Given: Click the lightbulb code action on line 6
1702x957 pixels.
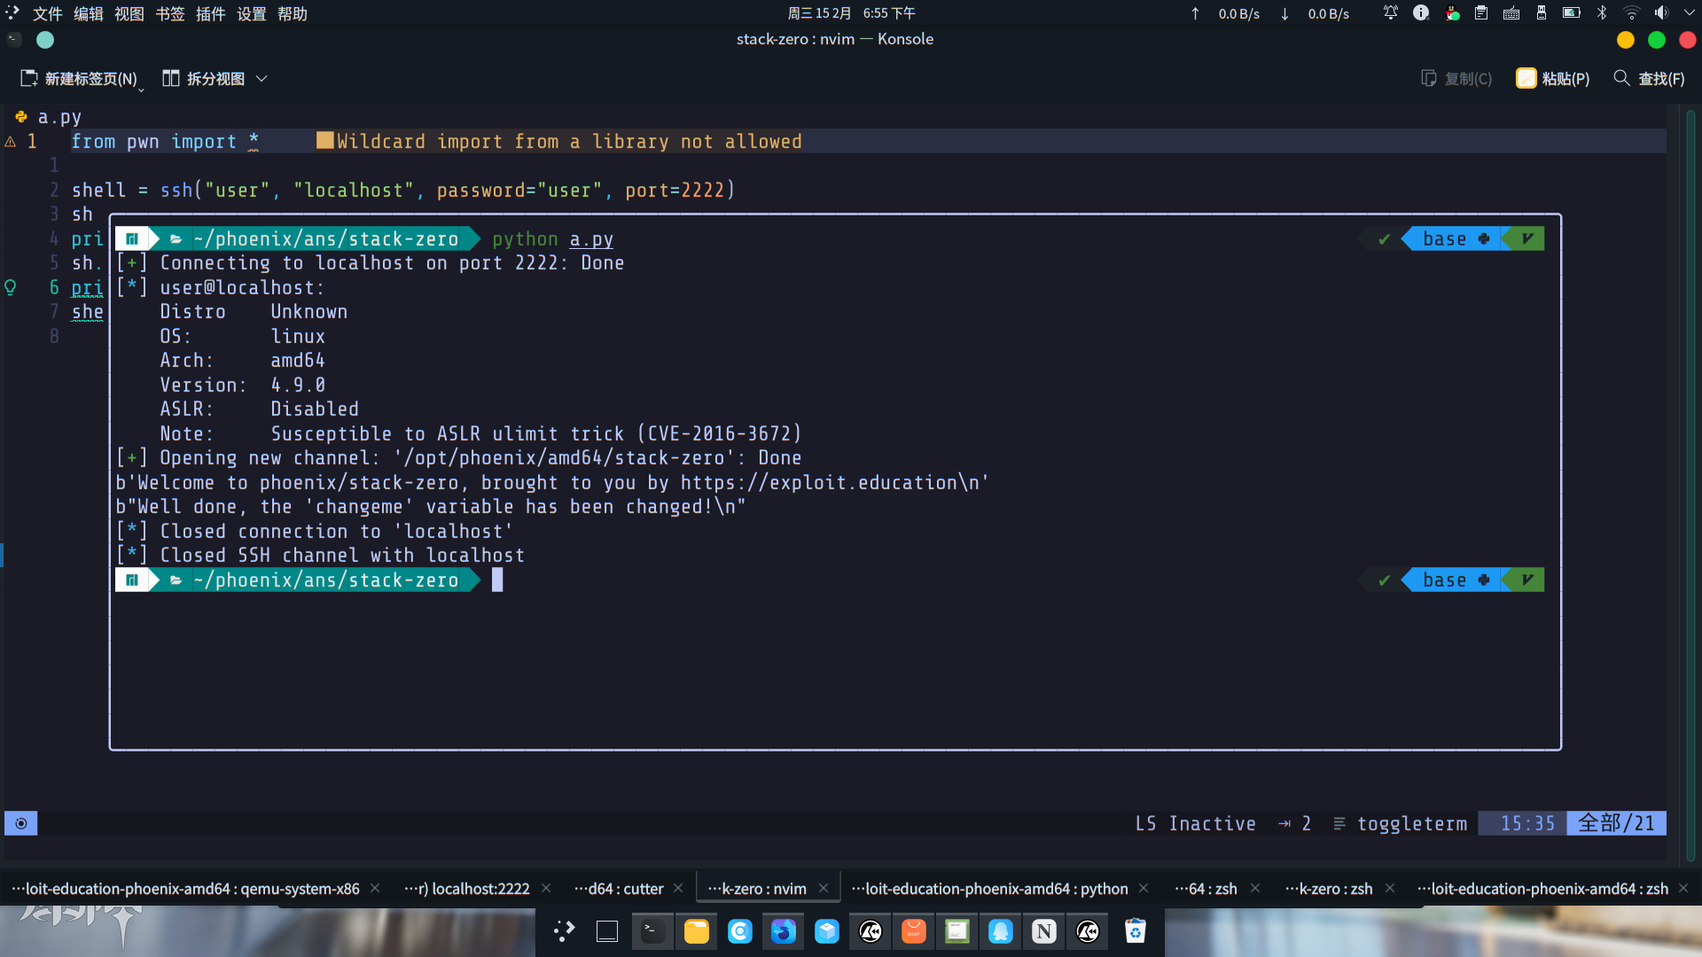Looking at the screenshot, I should pyautogui.click(x=11, y=287).
